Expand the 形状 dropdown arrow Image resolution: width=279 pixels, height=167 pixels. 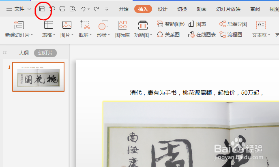point(109,35)
